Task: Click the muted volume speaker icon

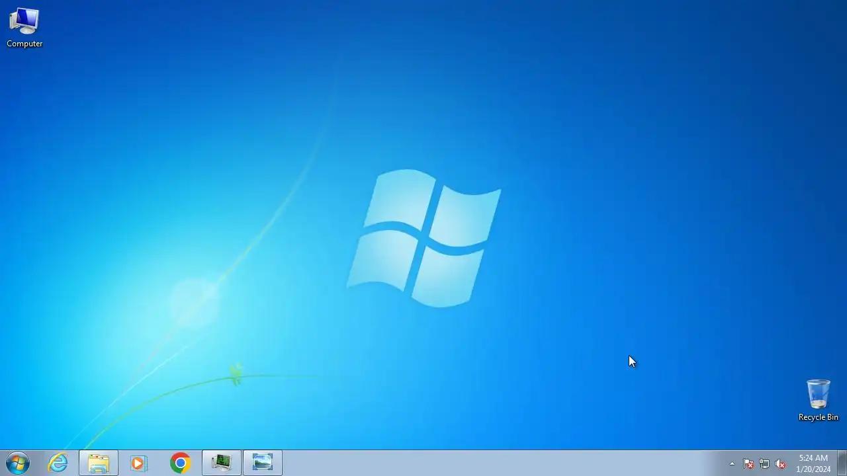Action: pyautogui.click(x=780, y=463)
